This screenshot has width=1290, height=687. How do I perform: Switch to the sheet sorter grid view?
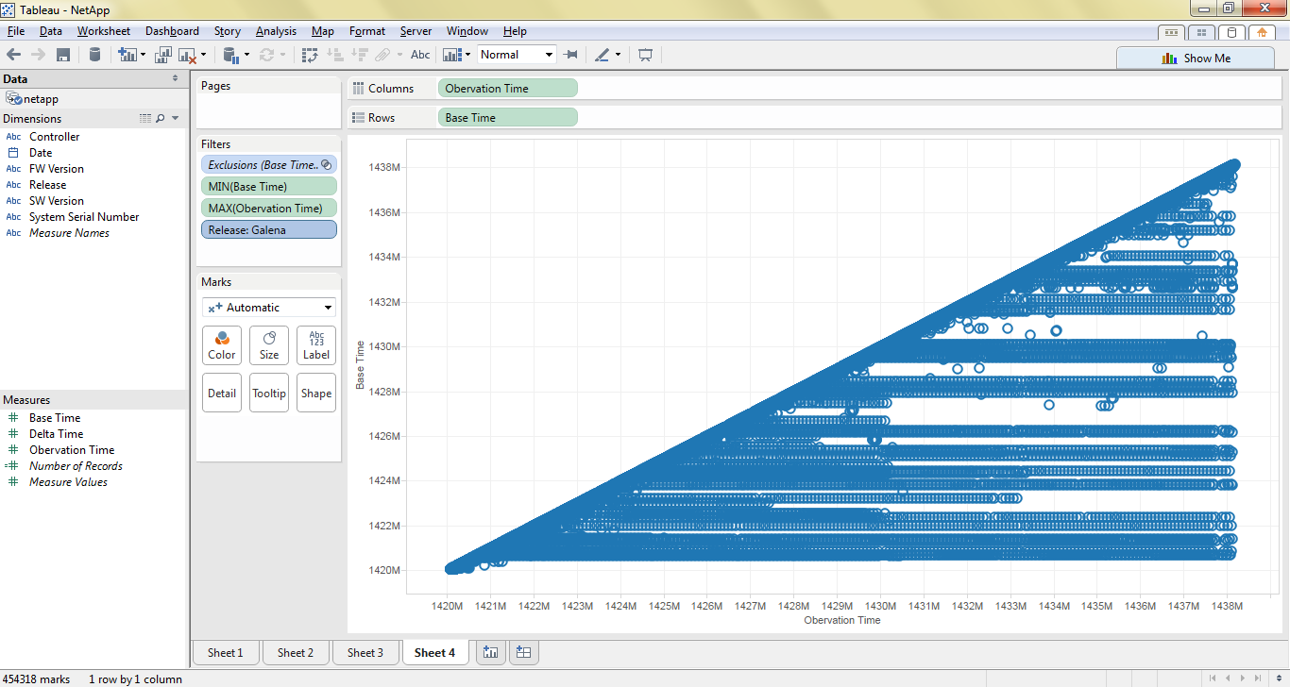tap(1202, 32)
